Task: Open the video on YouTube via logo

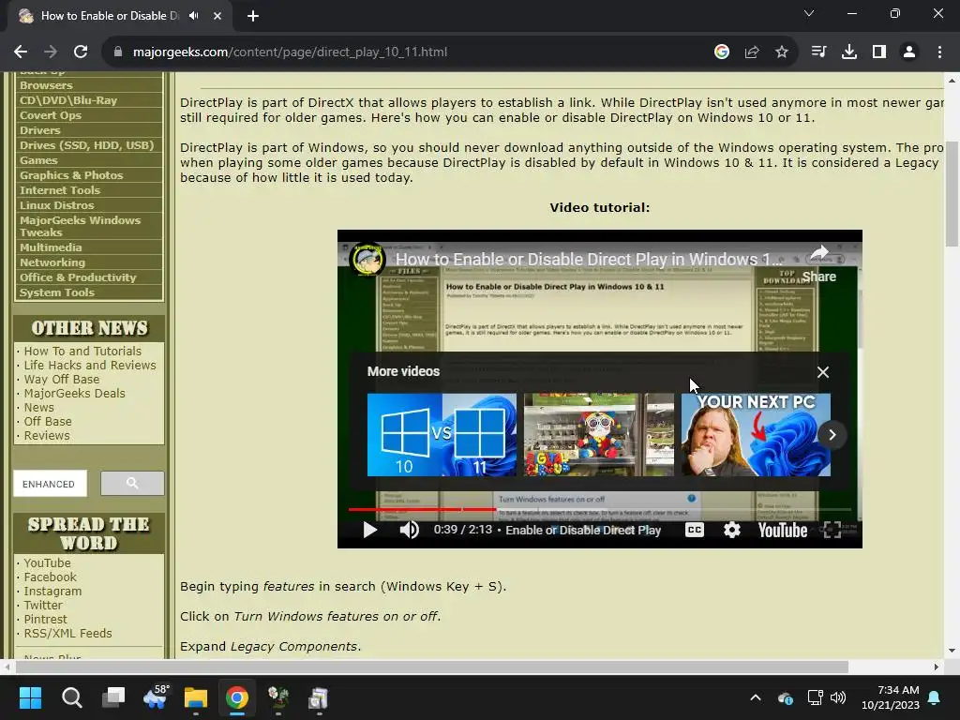Action: (x=783, y=531)
